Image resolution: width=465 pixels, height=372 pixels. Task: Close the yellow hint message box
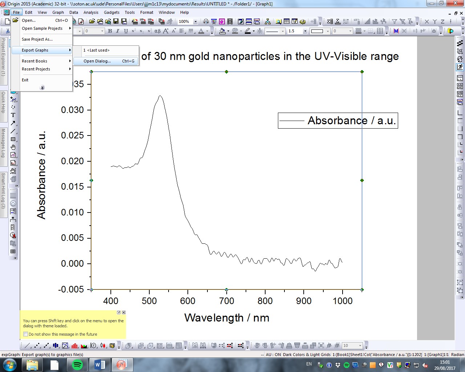124,312
